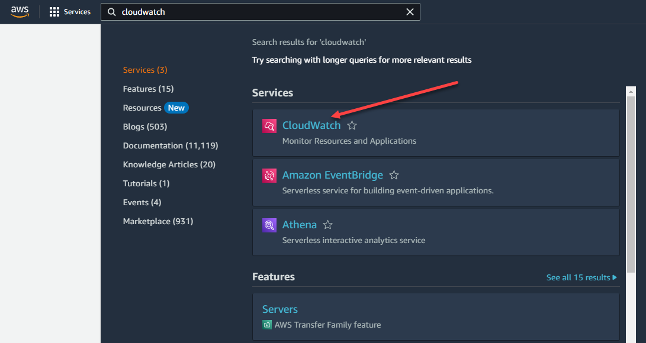646x343 pixels.
Task: Click the results scrollbar up arrow
Action: coord(631,92)
